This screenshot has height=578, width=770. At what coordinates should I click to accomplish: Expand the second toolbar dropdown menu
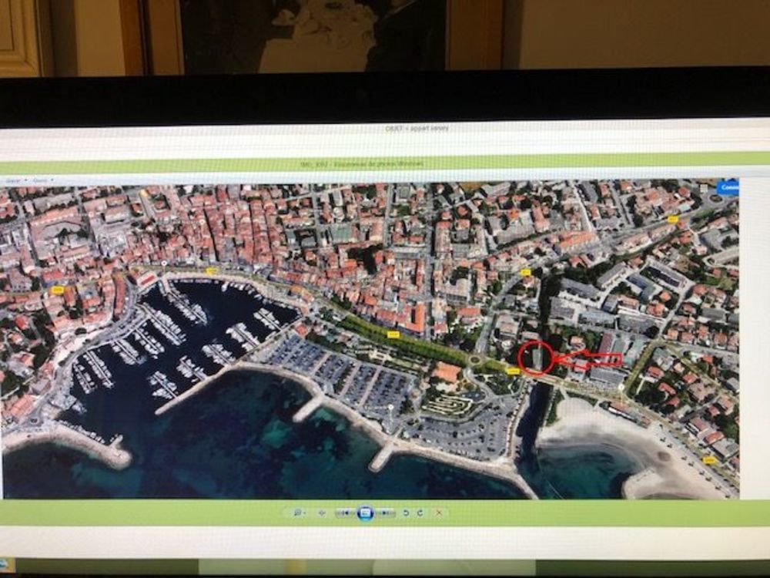pyautogui.click(x=41, y=180)
